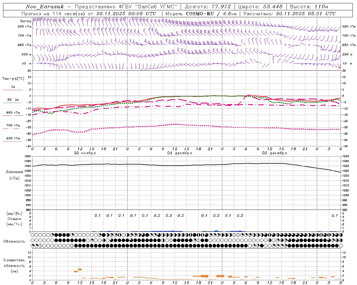Click the Тем-ра(°C) temperature panel label
The image size is (357, 285).
pyautogui.click(x=13, y=79)
